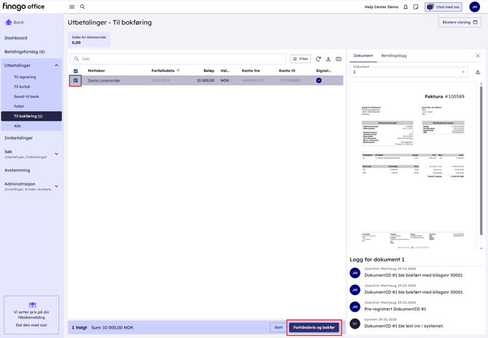The image size is (488, 338).
Task: Click the Slett button
Action: [x=278, y=327]
